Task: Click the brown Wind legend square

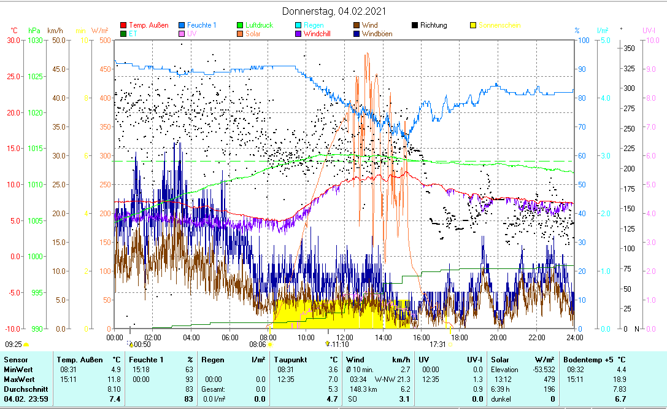Action: tap(357, 25)
